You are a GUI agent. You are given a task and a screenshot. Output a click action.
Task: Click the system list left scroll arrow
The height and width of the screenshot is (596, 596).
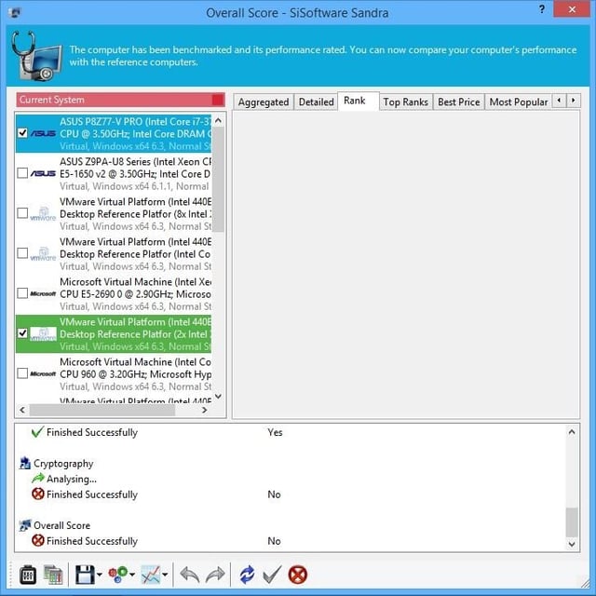(x=22, y=410)
